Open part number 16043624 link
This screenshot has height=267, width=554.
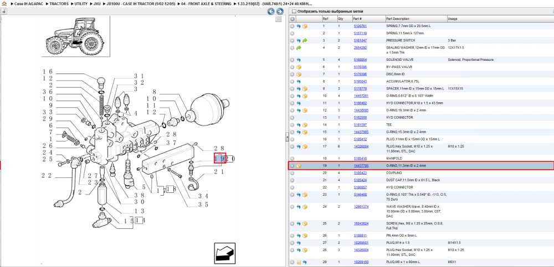point(361,224)
